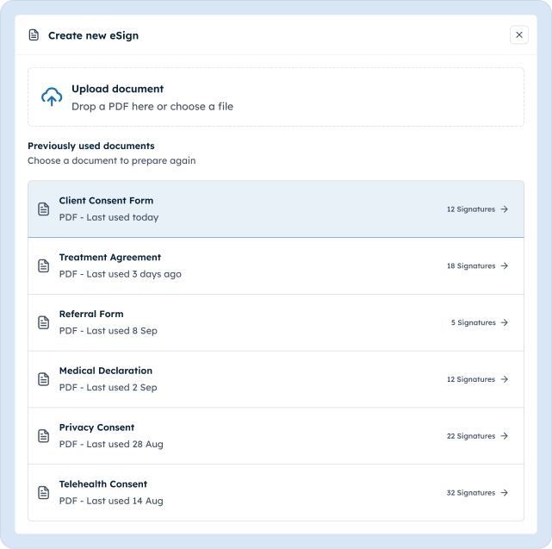Image resolution: width=552 pixels, height=549 pixels.
Task: Click 'PDF - Last used 3 days ago'
Action: tap(121, 274)
